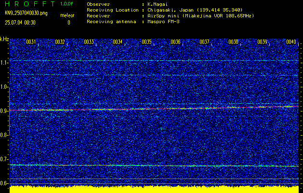The width and height of the screenshot is (303, 193).
Task: Click the Observer label
Action: pyautogui.click(x=98, y=4)
